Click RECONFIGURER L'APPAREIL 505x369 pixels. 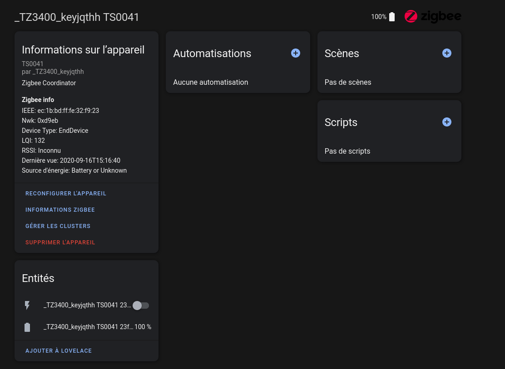[x=65, y=193]
